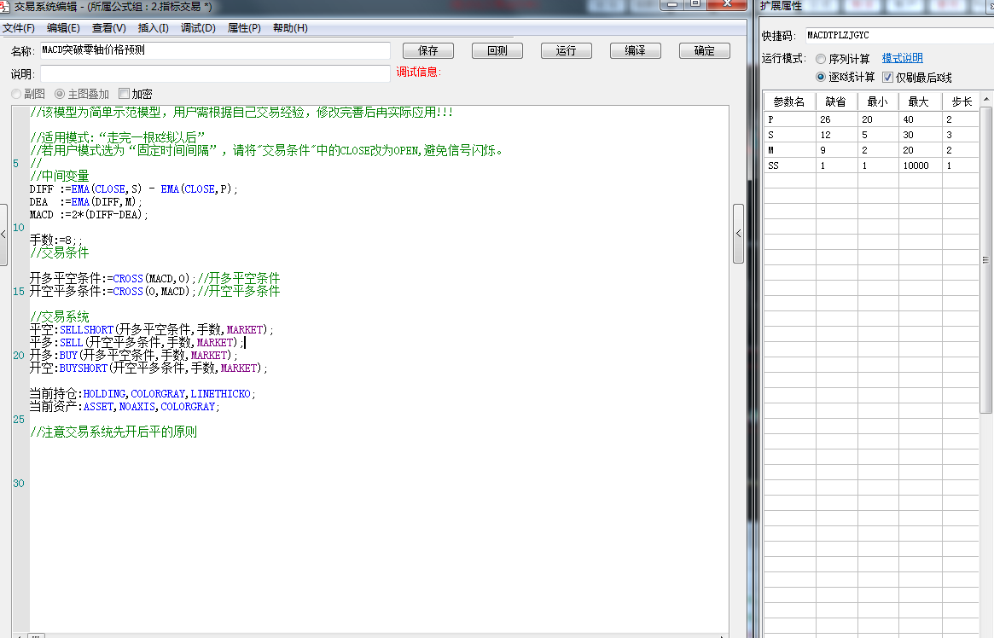The width and height of the screenshot is (994, 638).
Task: Click the 参数名 column header
Action: tap(789, 101)
